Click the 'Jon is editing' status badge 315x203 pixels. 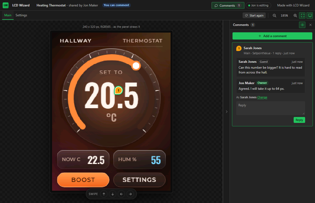[x=258, y=5]
